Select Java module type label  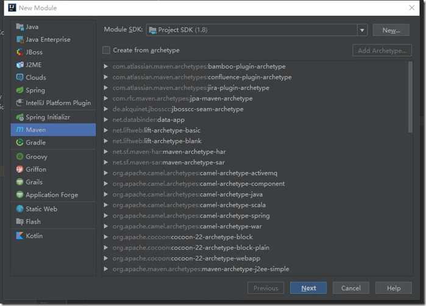pos(32,27)
